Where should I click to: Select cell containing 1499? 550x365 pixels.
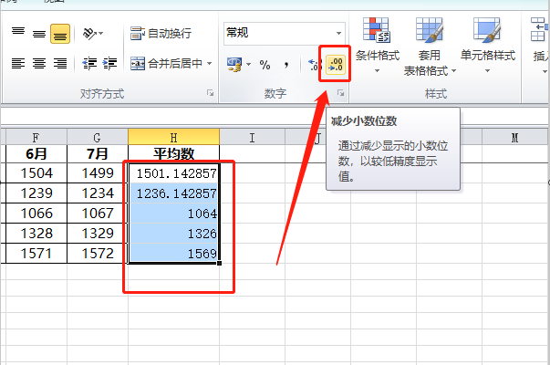(98, 173)
